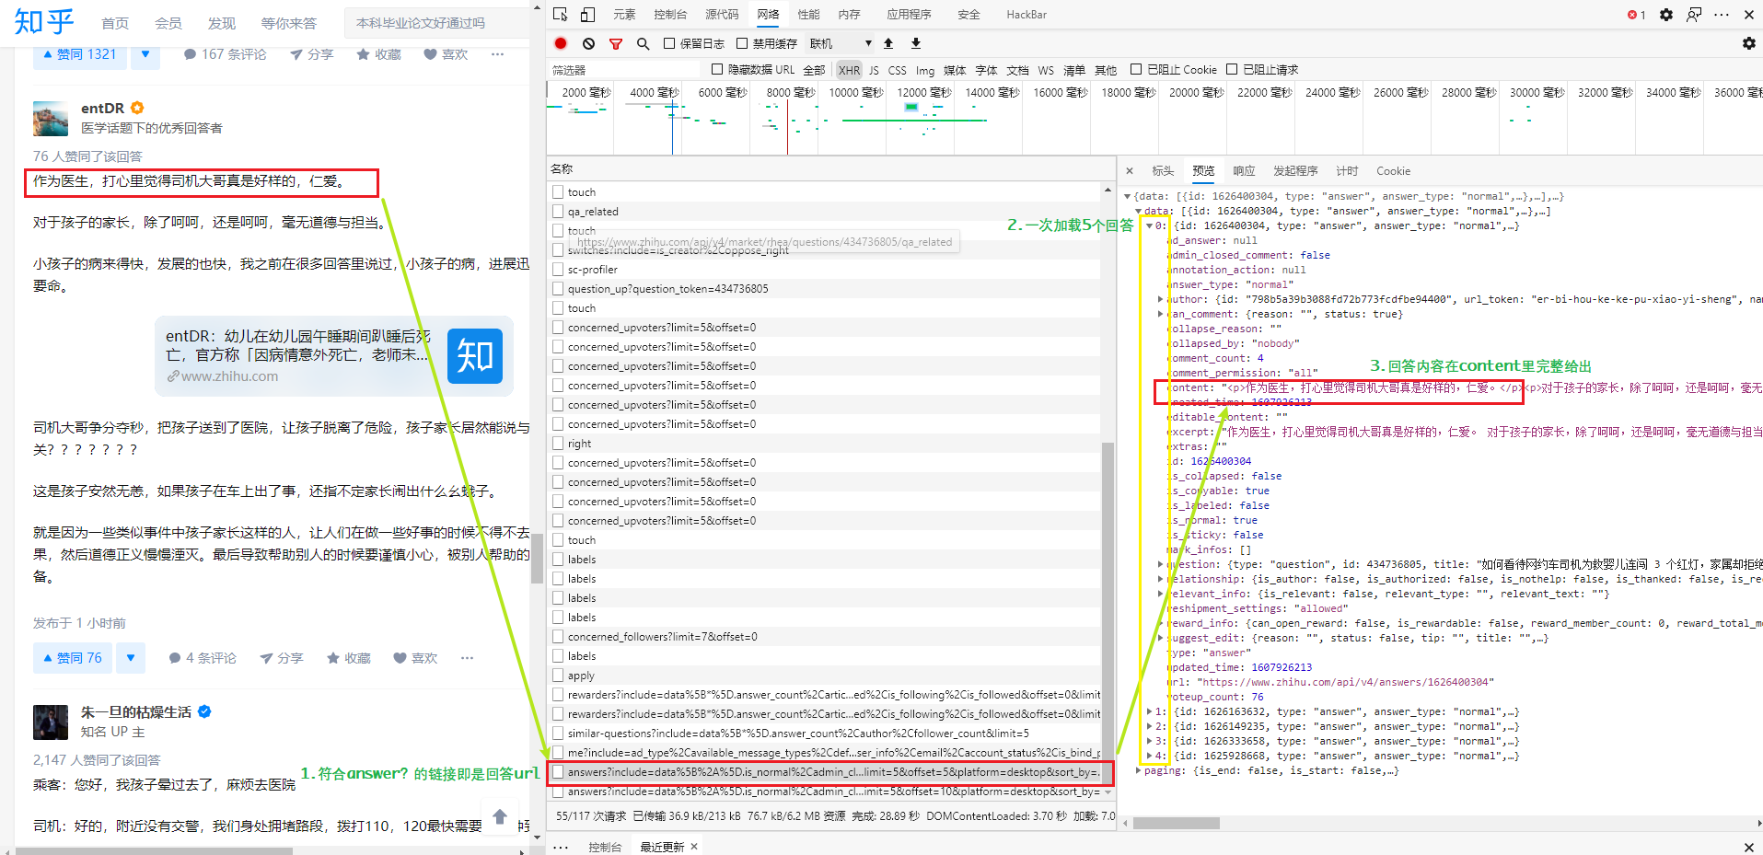Select the answers limit=5&offset=5 request
Viewport: 1763px width, 855px height.
pyautogui.click(x=830, y=772)
